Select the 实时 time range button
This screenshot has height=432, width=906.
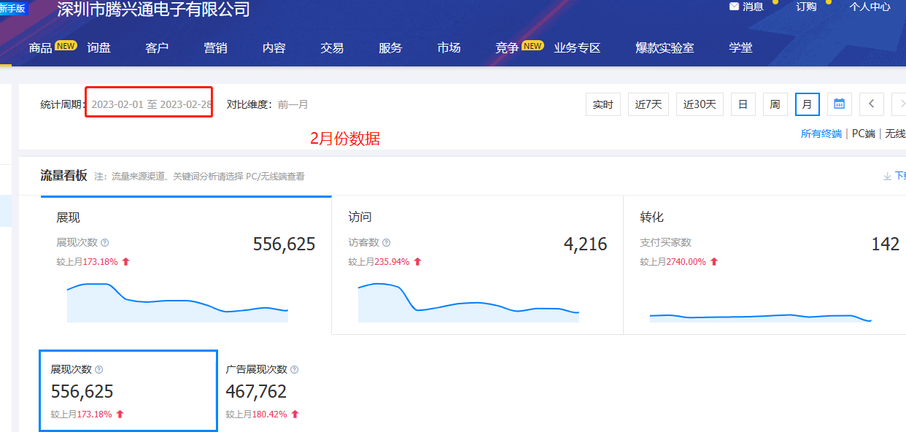click(603, 104)
